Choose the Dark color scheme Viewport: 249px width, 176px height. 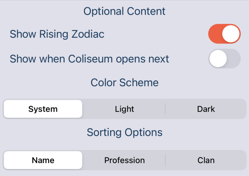[x=206, y=109]
